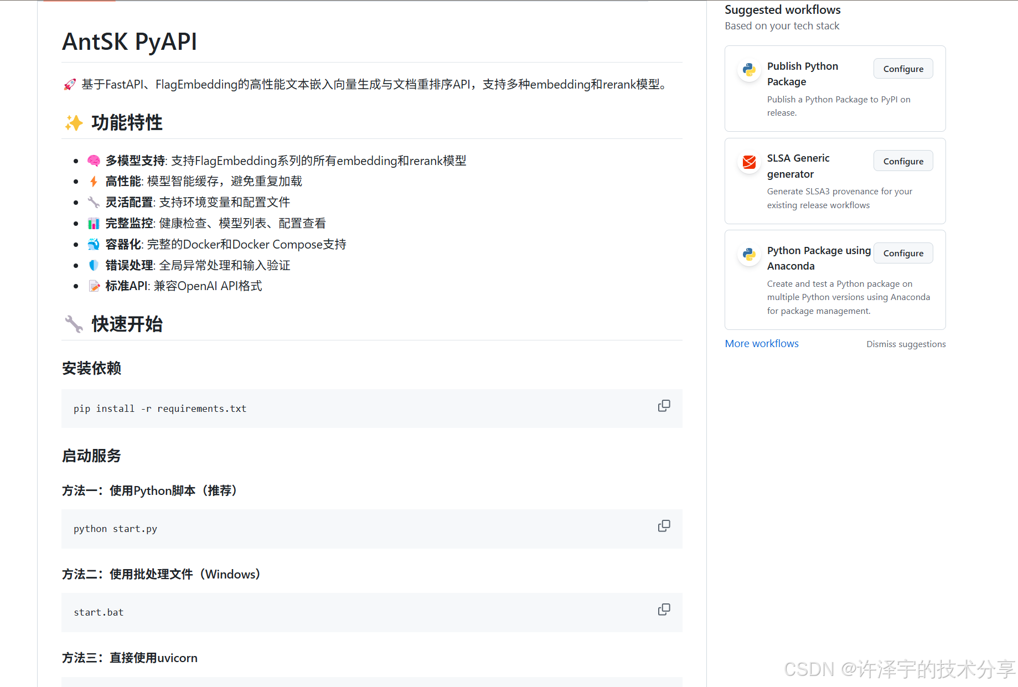Click the SLSA Generic generator icon
The image size is (1018, 687).
click(x=748, y=163)
